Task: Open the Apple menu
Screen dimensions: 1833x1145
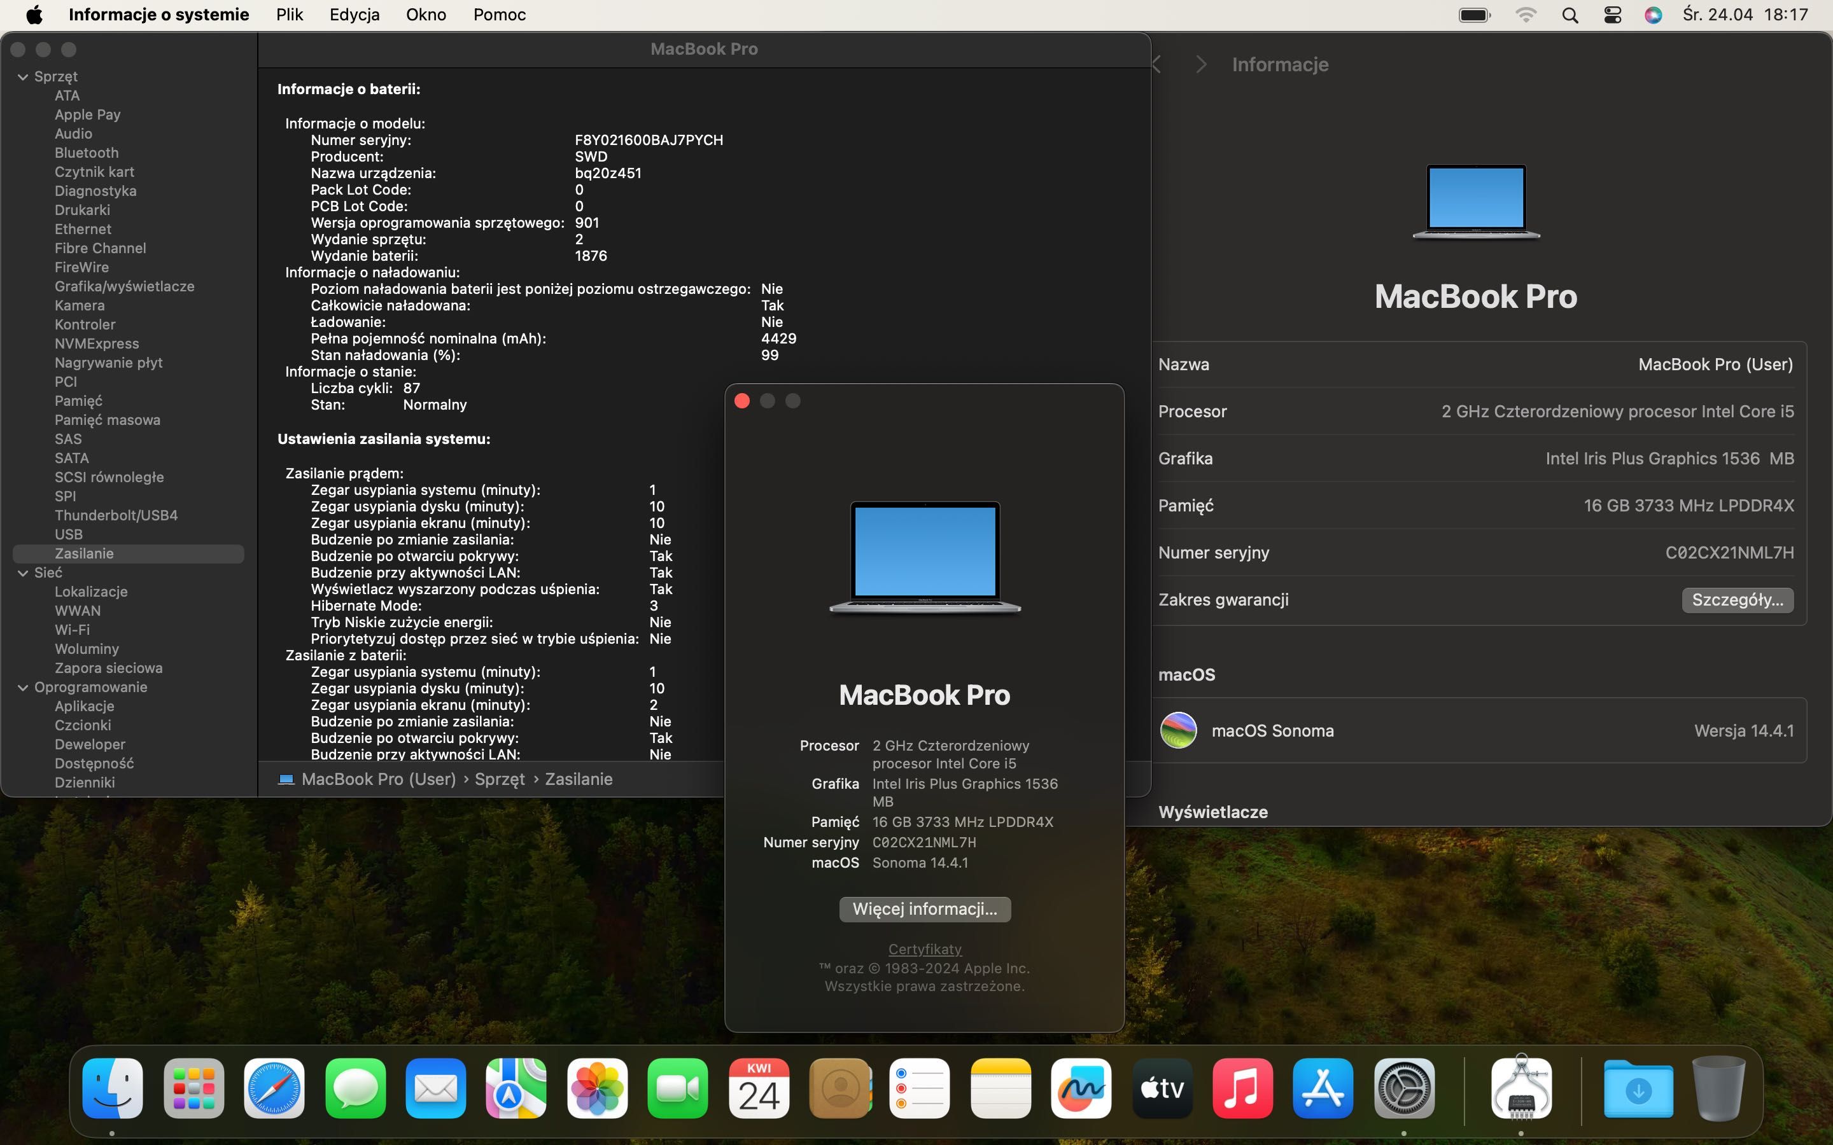Action: click(x=34, y=15)
